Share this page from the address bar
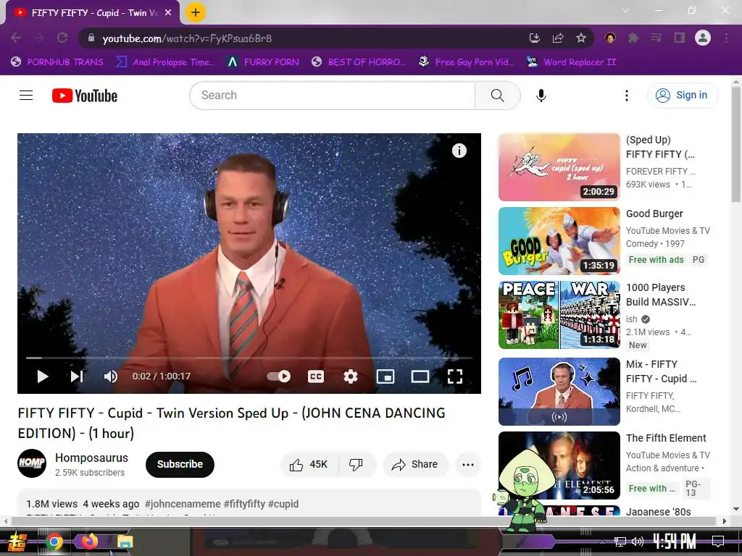Viewport: 742px width, 556px height. (558, 38)
